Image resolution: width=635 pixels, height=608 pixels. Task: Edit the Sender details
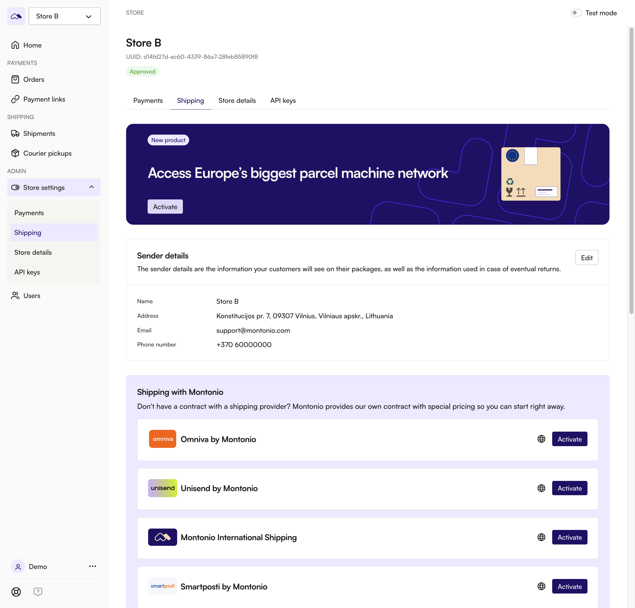[x=586, y=258]
